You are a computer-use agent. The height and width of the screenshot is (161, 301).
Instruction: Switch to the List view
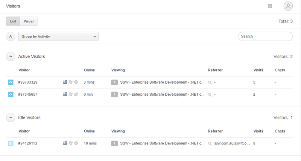[x=13, y=21]
